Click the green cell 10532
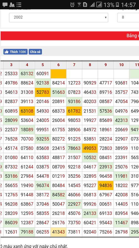This screenshot has width=139, height=248. coord(90,158)
